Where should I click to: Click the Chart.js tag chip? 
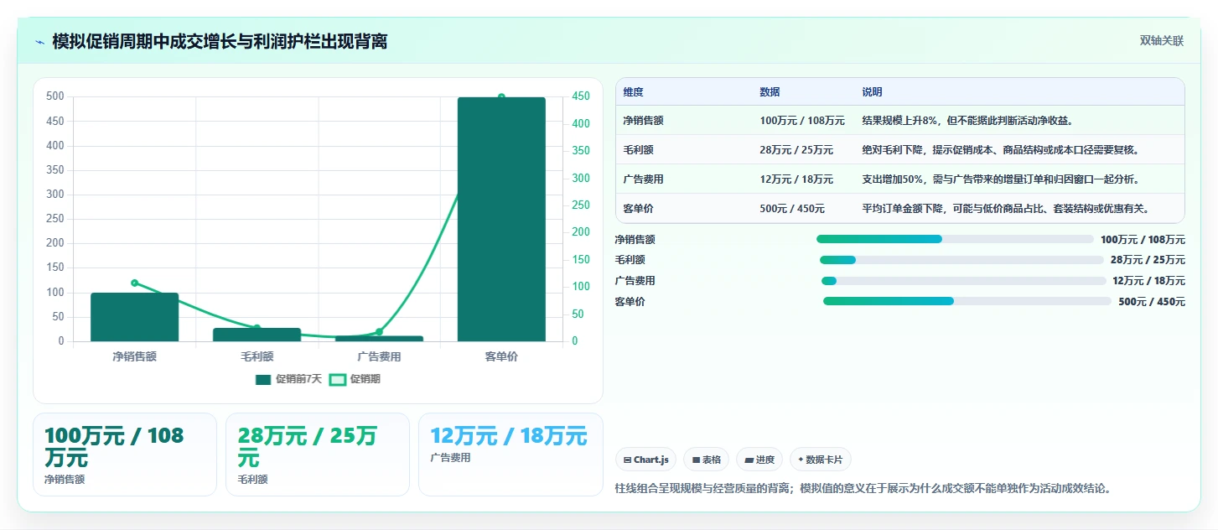(x=645, y=460)
